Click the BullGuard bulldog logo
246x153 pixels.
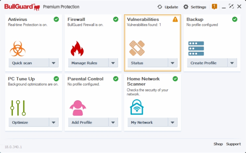(22, 7)
